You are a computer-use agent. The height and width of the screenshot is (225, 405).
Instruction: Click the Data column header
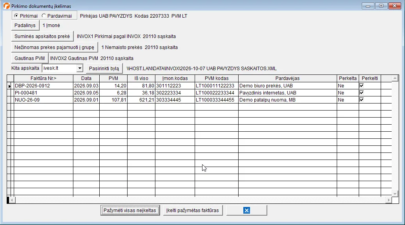click(x=86, y=78)
